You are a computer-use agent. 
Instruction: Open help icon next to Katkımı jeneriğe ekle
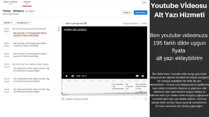click(x=85, y=23)
